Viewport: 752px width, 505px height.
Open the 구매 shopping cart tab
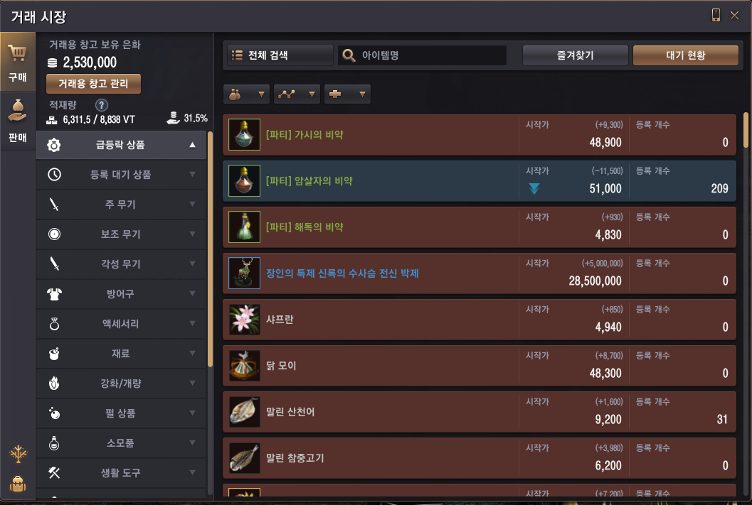[x=18, y=62]
